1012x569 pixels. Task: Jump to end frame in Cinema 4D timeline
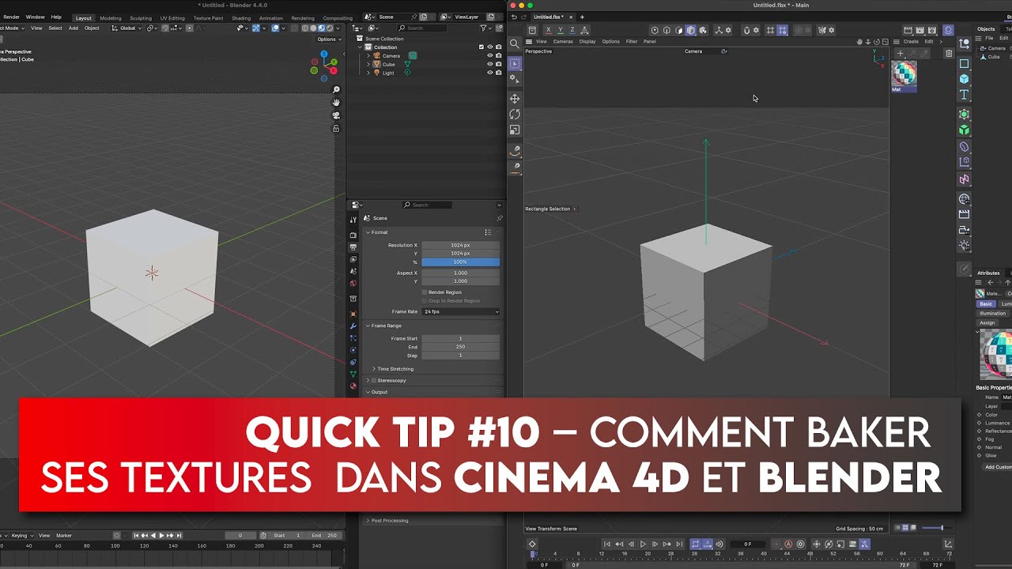point(679,544)
